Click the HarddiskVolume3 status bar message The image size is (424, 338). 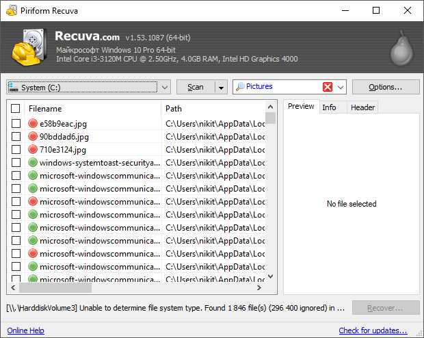coord(176,308)
